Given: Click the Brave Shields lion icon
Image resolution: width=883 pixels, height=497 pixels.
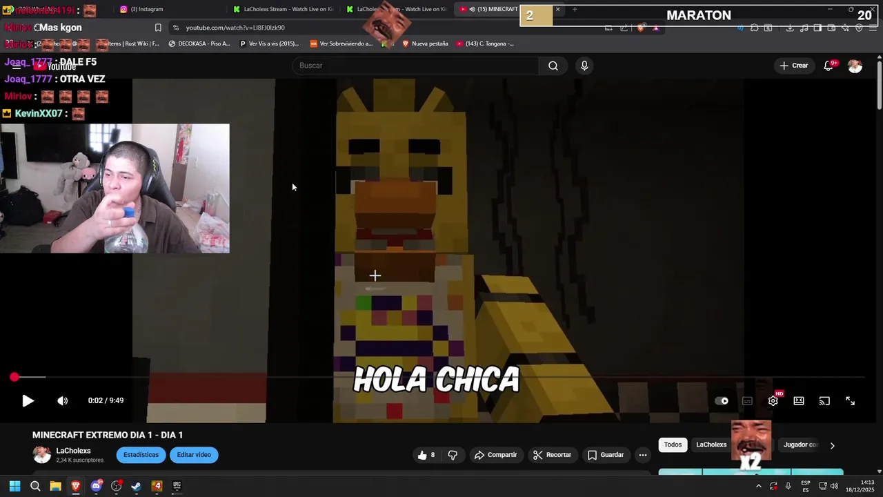Looking at the screenshot, I should [641, 28].
